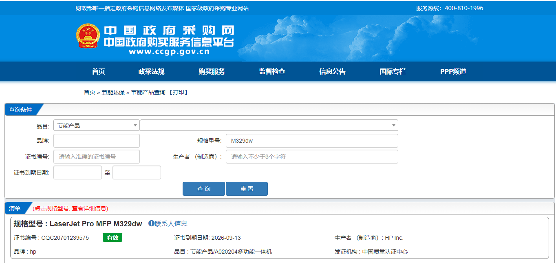The image size is (556, 263).
Task: Open the certificate expiry end date field
Action: (137, 172)
